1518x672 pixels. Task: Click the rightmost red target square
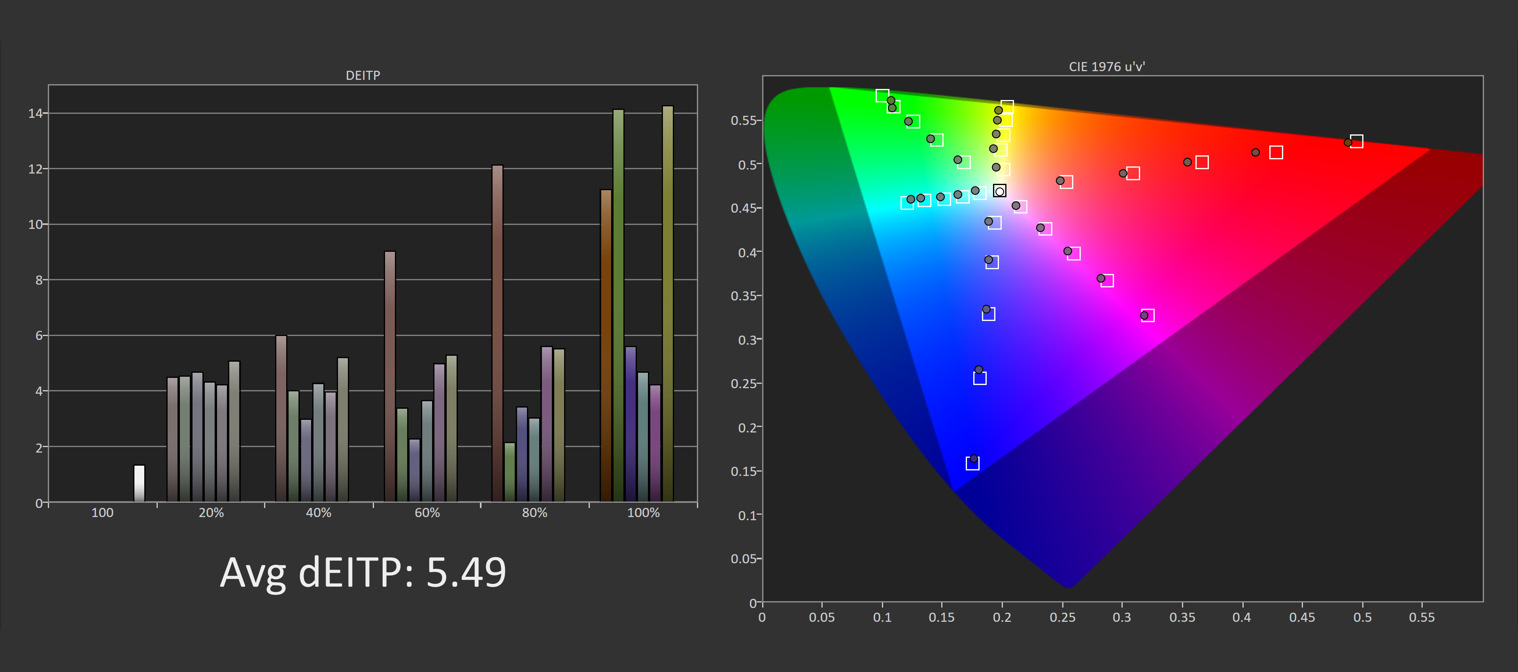(1357, 142)
